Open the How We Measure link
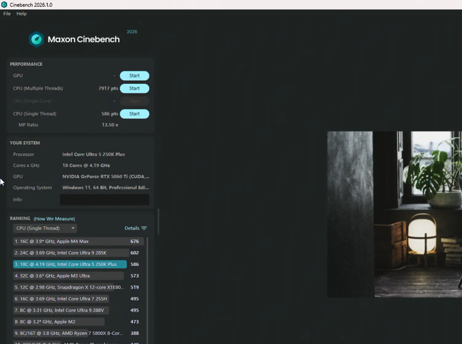 pos(54,219)
